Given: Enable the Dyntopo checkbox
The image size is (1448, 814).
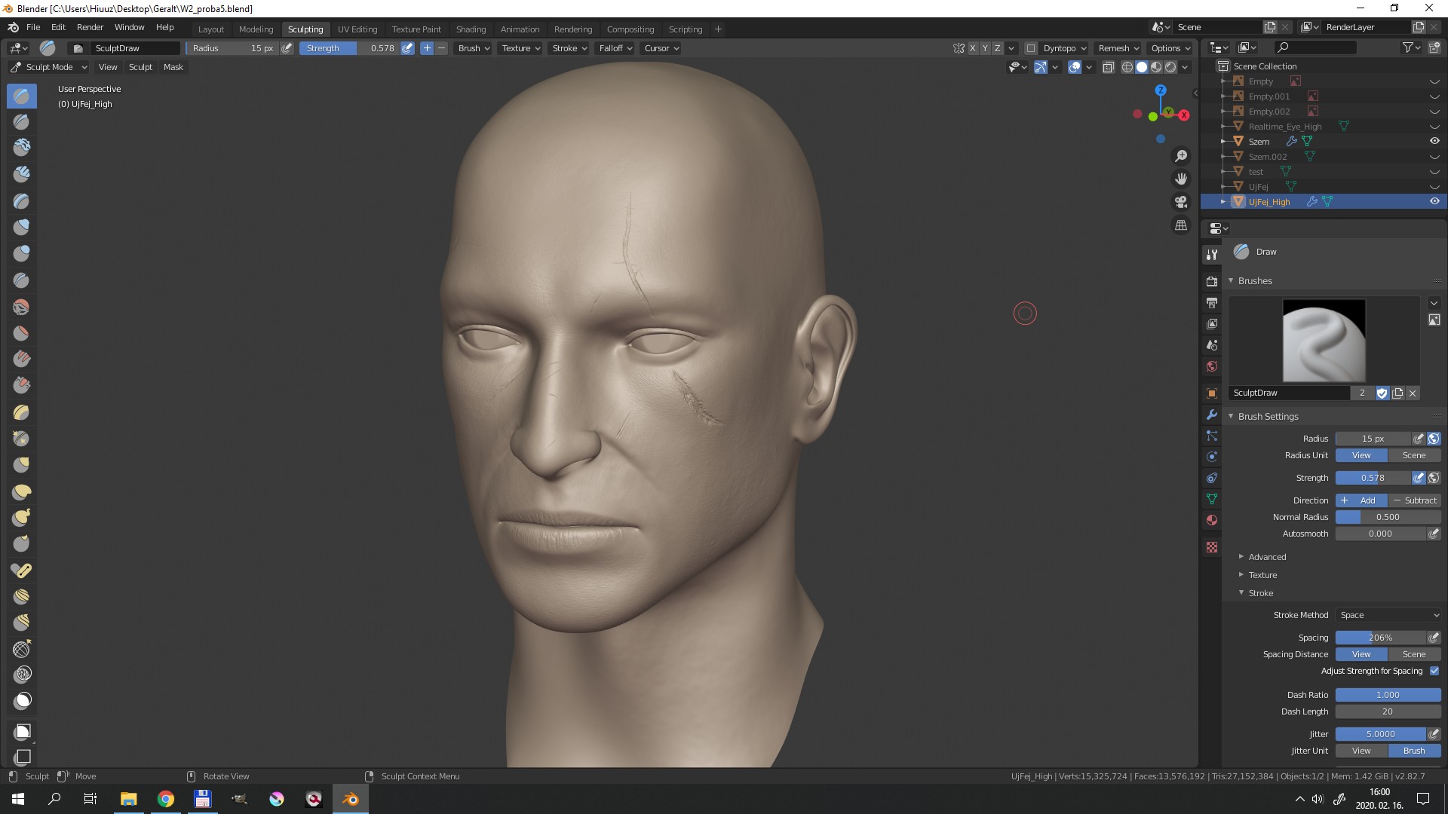Looking at the screenshot, I should [x=1031, y=48].
